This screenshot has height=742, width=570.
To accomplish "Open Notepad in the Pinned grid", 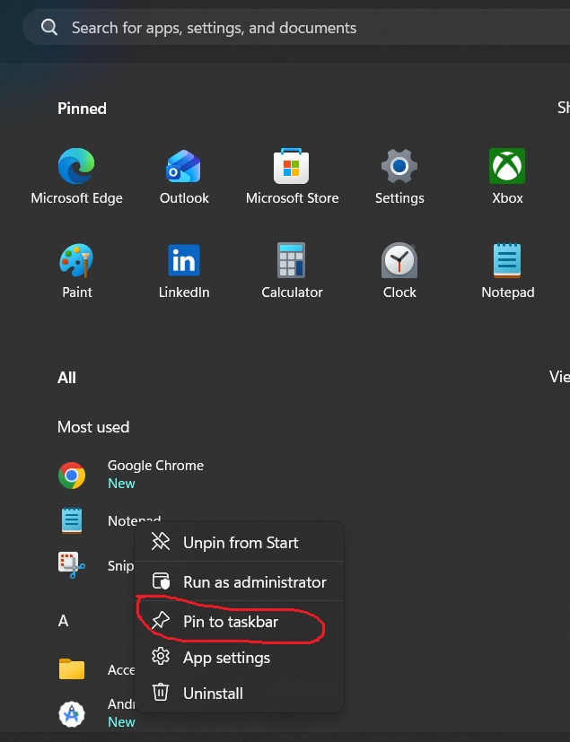I will click(507, 271).
